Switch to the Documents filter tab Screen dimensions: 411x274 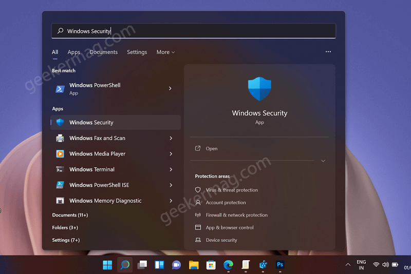pos(104,52)
